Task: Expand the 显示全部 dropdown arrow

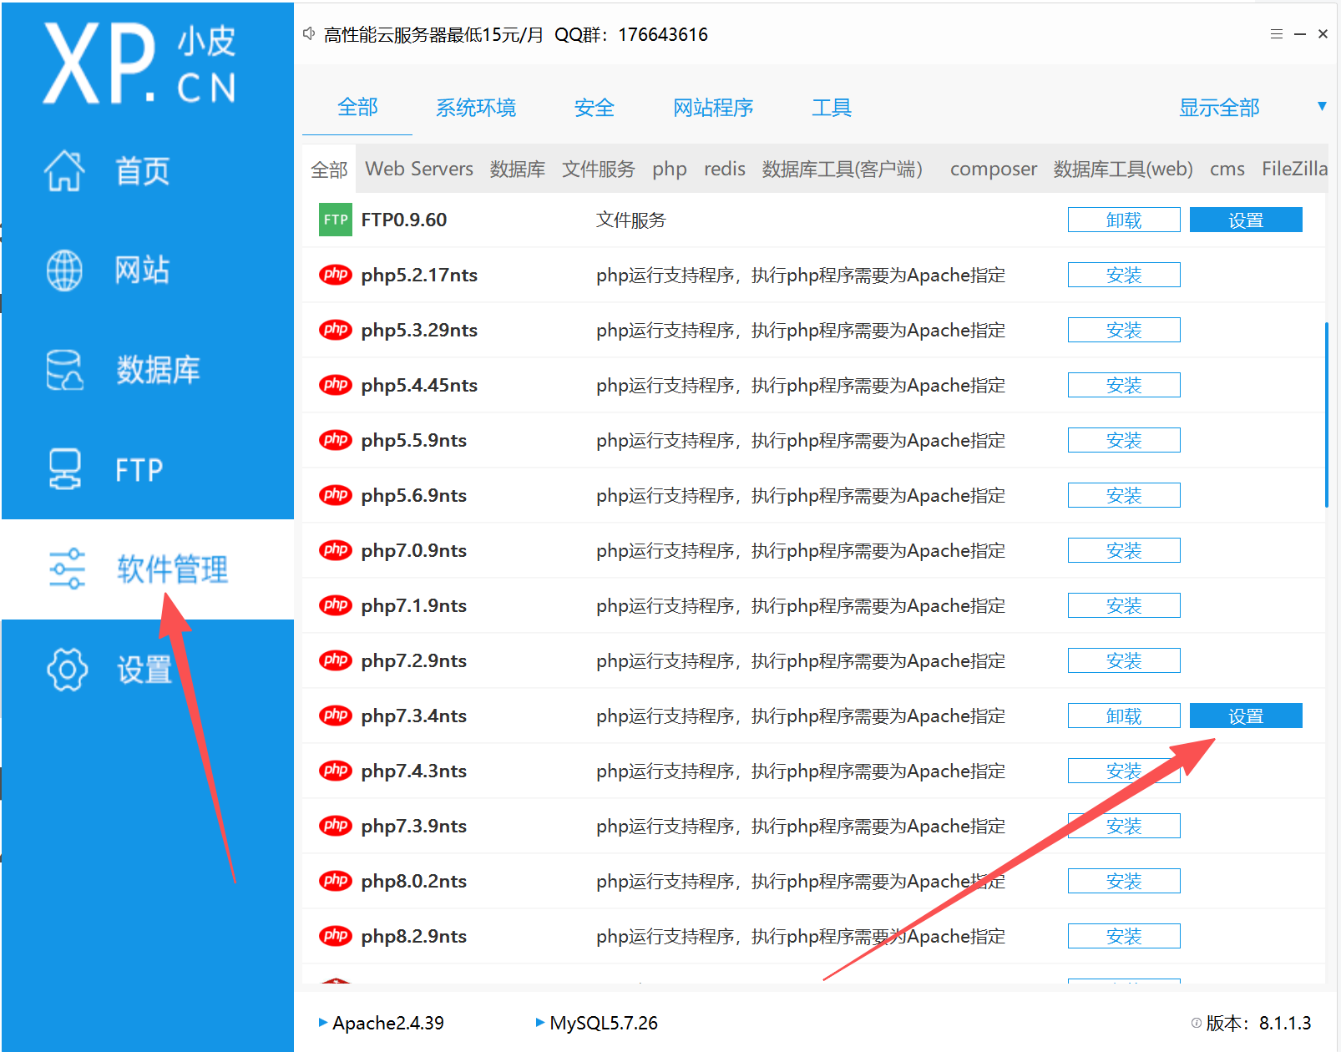Action: click(1322, 106)
